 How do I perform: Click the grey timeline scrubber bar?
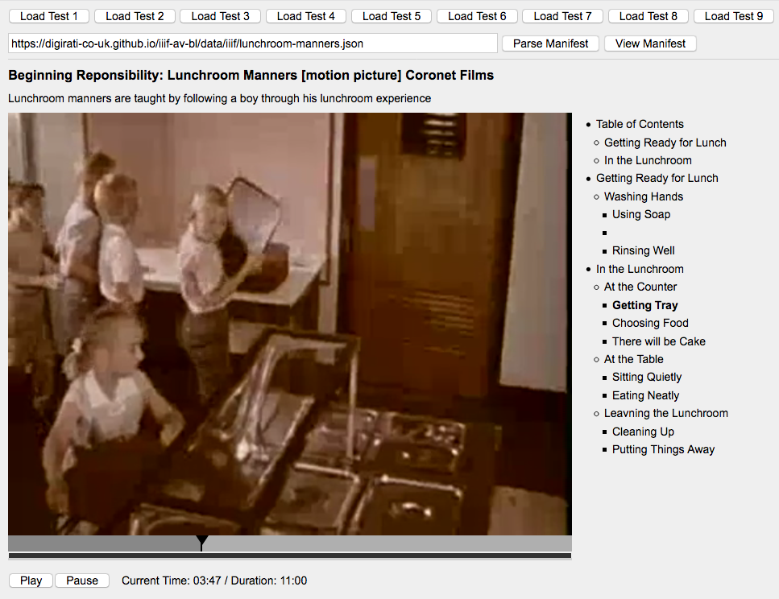coord(290,543)
